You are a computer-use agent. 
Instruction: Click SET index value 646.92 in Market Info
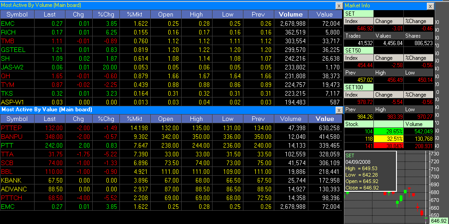point(365,28)
